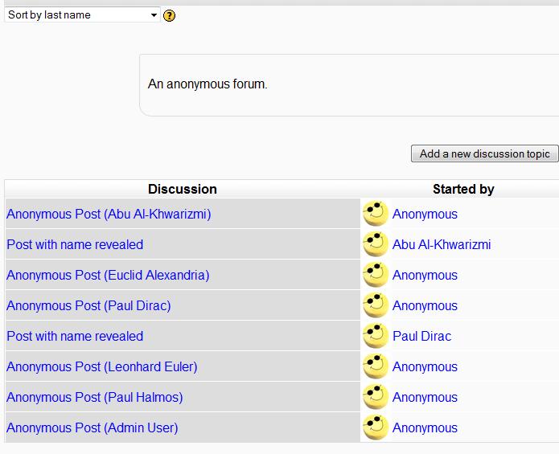Open the yellow help question-mark icon
Image resolution: width=559 pixels, height=454 pixels.
(169, 15)
